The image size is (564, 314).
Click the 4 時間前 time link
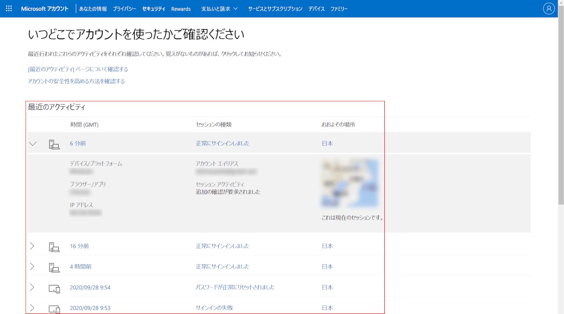(80, 267)
